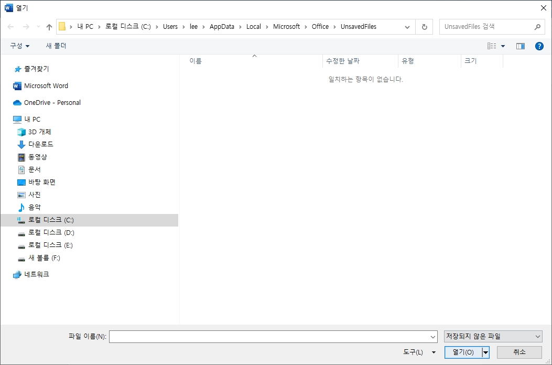Image resolution: width=552 pixels, height=365 pixels.
Task: Select 로컬 디스크 (D:) drive
Action: click(46, 233)
